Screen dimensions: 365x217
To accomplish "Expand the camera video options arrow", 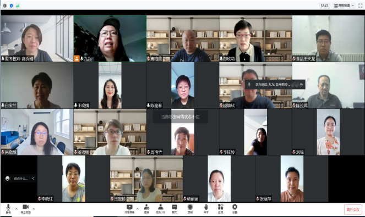I will coord(34,209).
